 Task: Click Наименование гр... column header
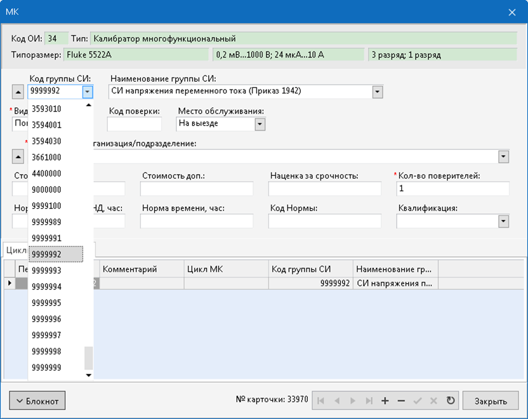(x=396, y=269)
